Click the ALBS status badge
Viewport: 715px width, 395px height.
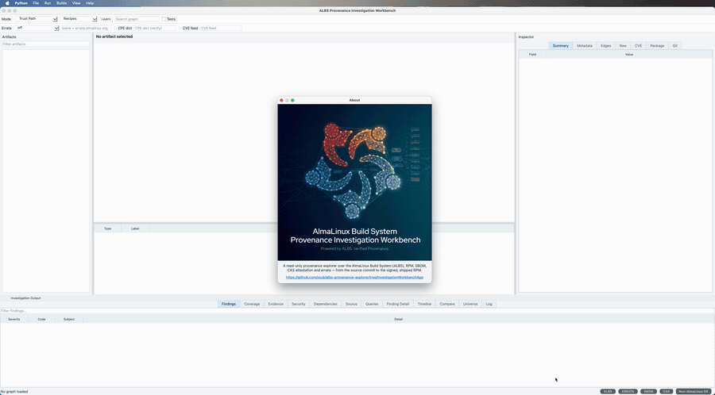point(608,391)
